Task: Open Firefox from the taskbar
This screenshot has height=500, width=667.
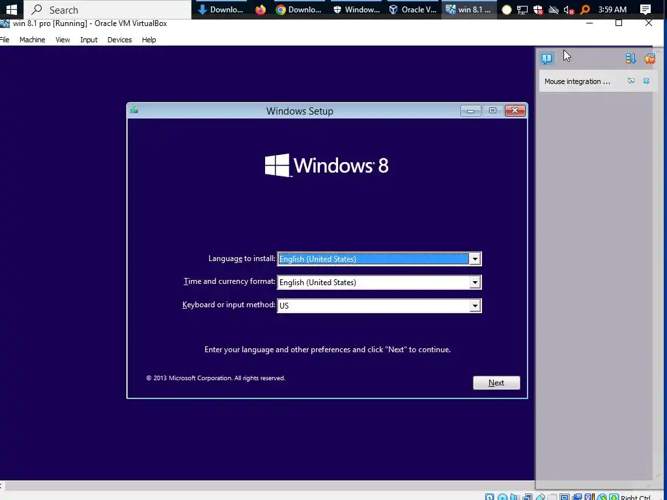Action: (261, 9)
